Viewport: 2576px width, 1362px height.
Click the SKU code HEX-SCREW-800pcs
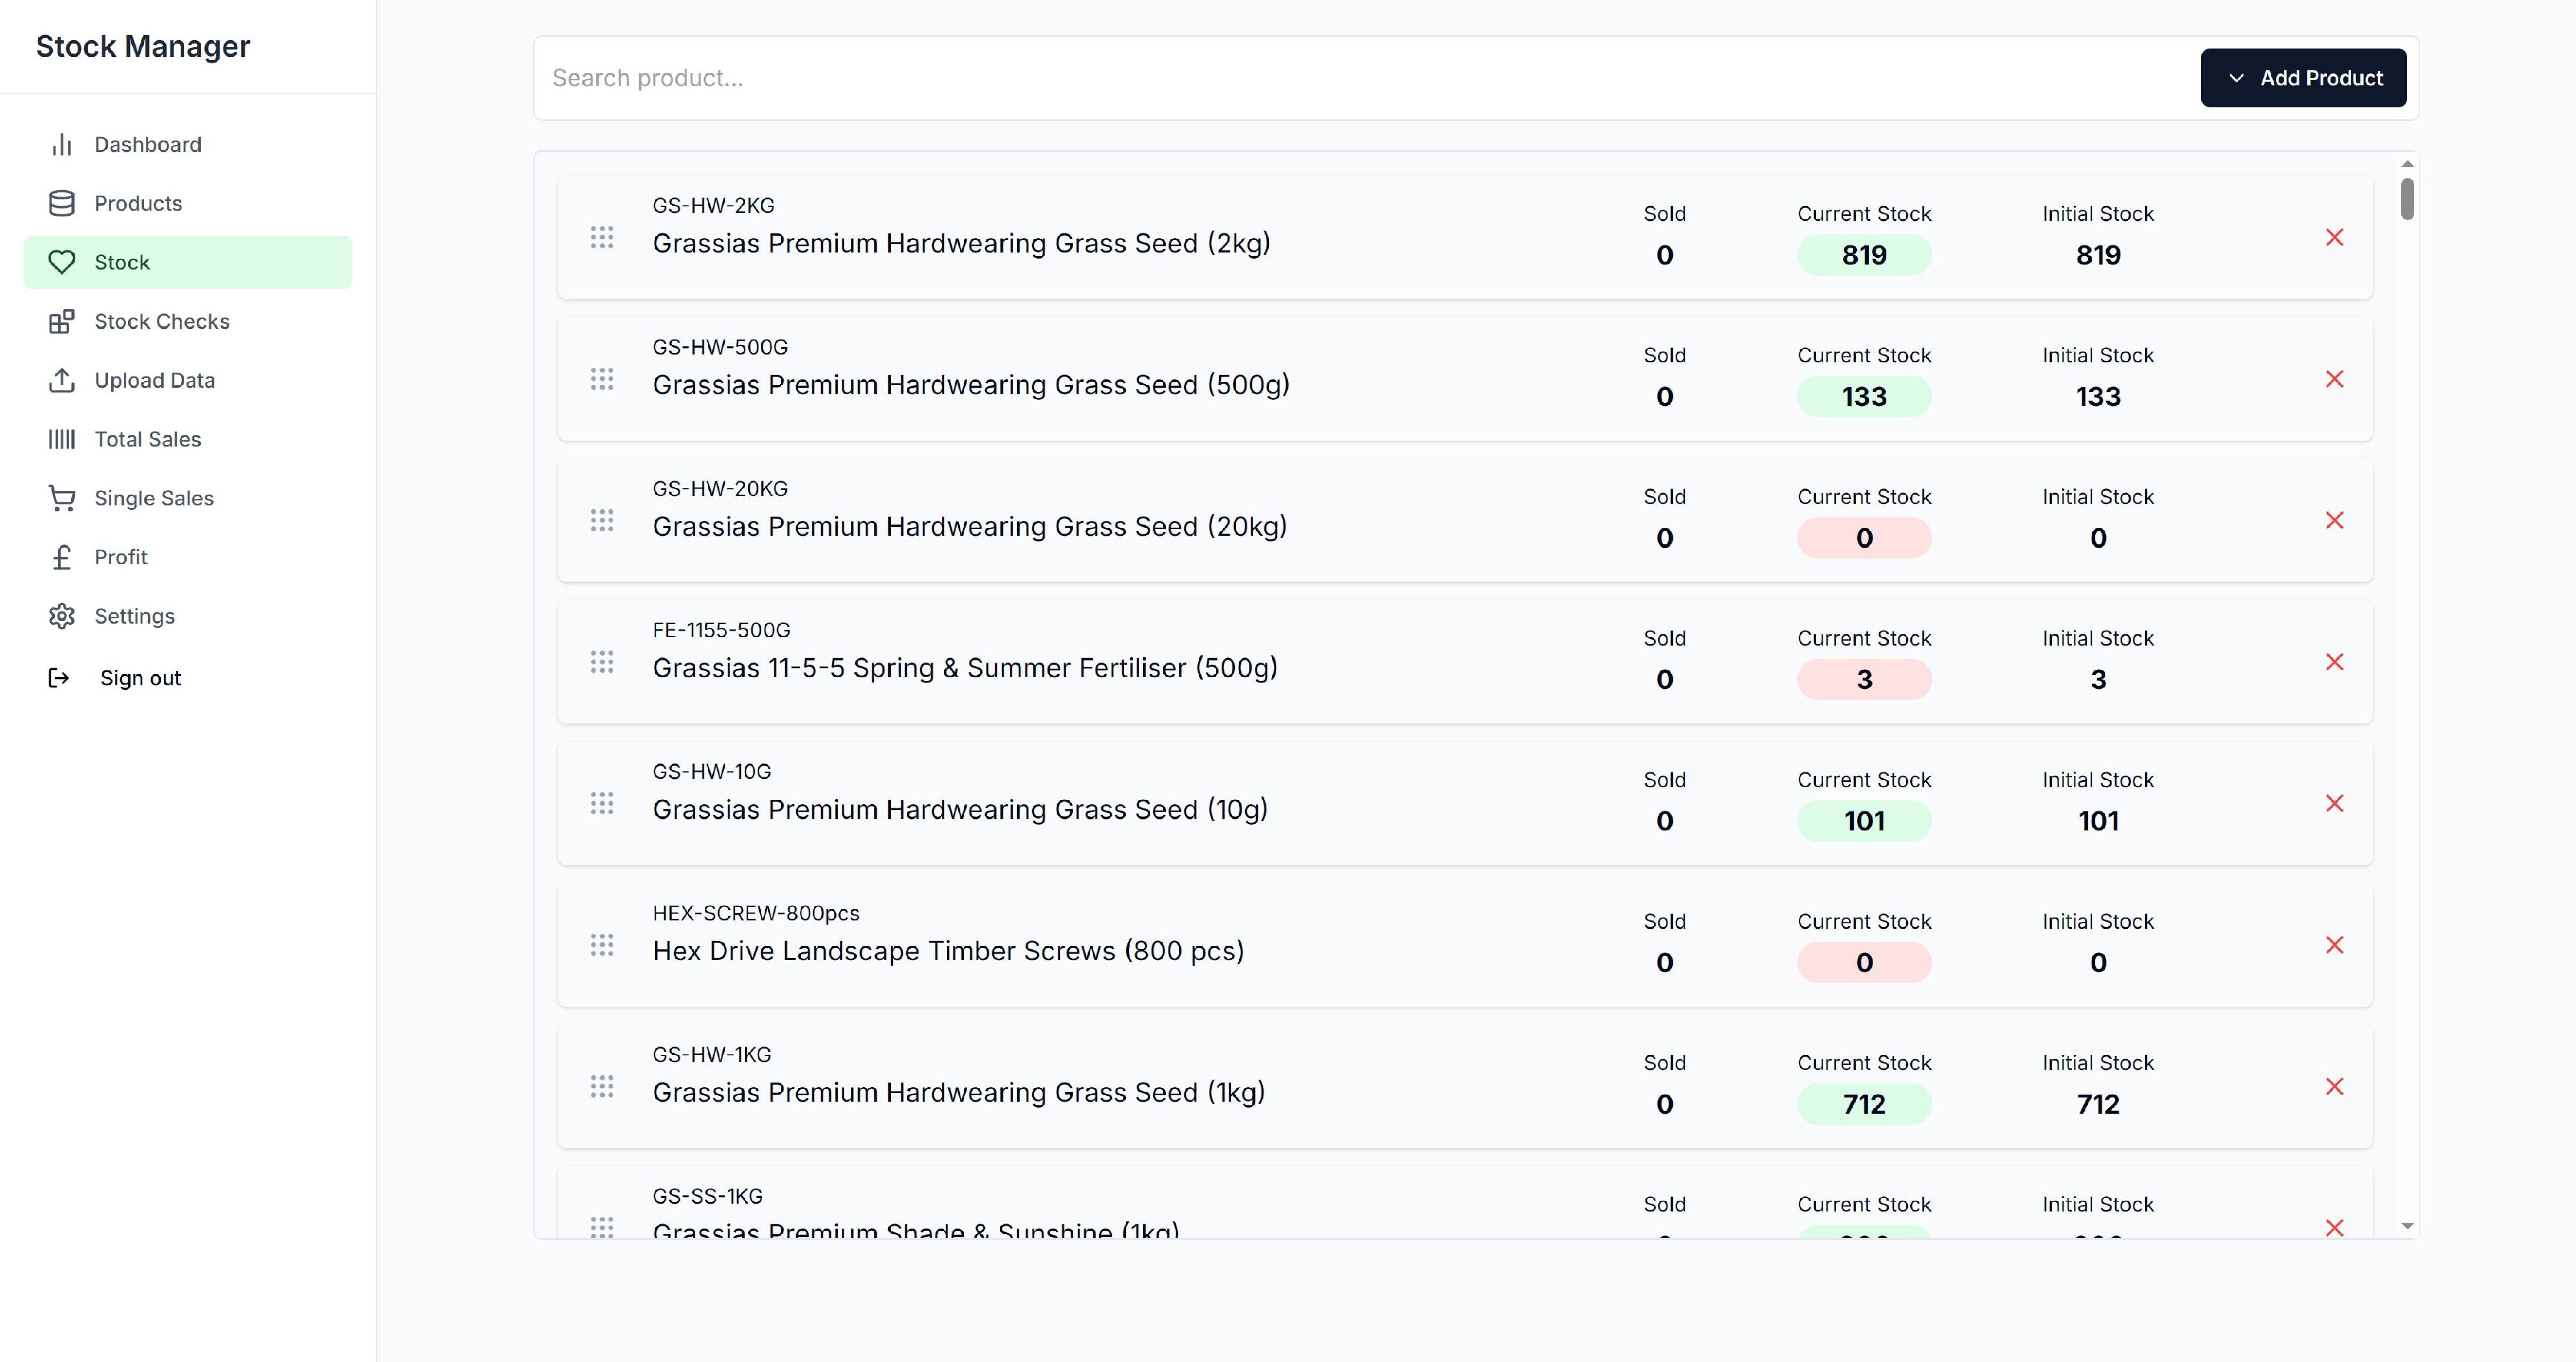point(756,913)
